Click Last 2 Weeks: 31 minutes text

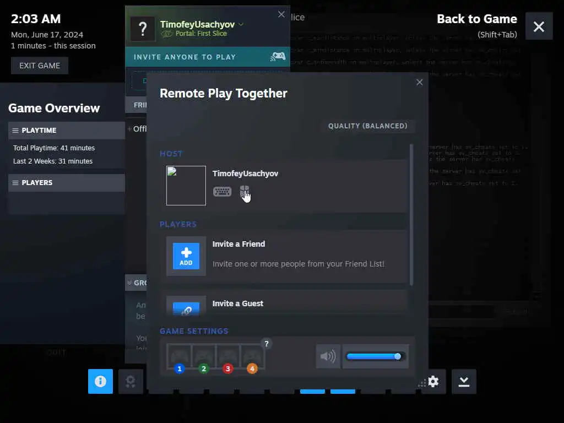coord(53,161)
